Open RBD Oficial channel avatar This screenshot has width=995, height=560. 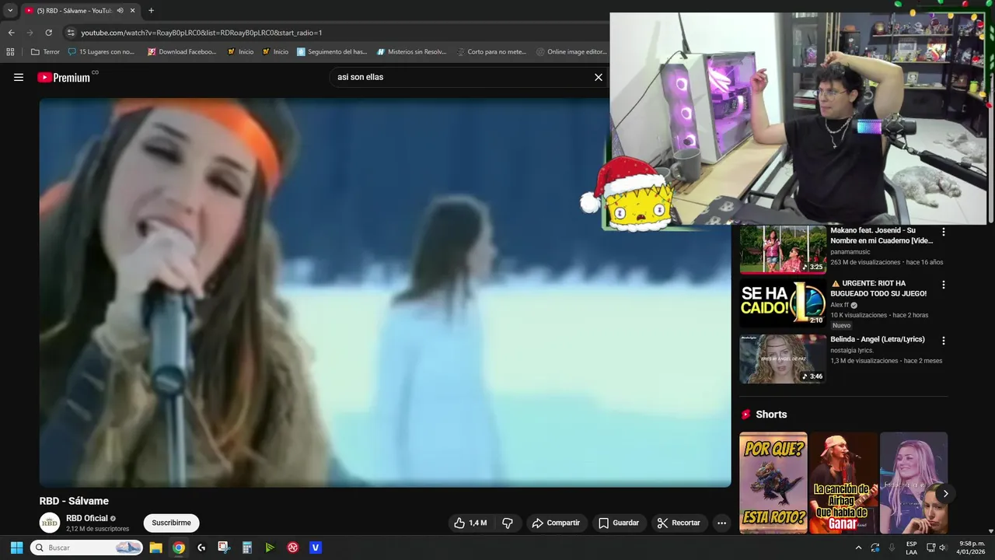50,523
